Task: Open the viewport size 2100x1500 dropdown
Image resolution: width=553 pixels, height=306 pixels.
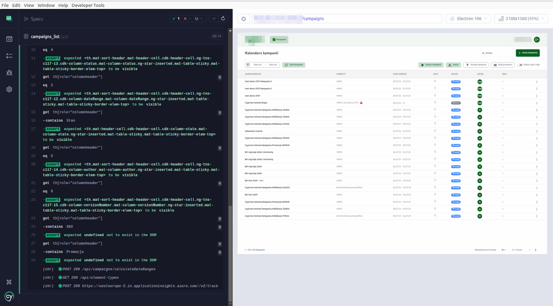Action: tap(521, 19)
